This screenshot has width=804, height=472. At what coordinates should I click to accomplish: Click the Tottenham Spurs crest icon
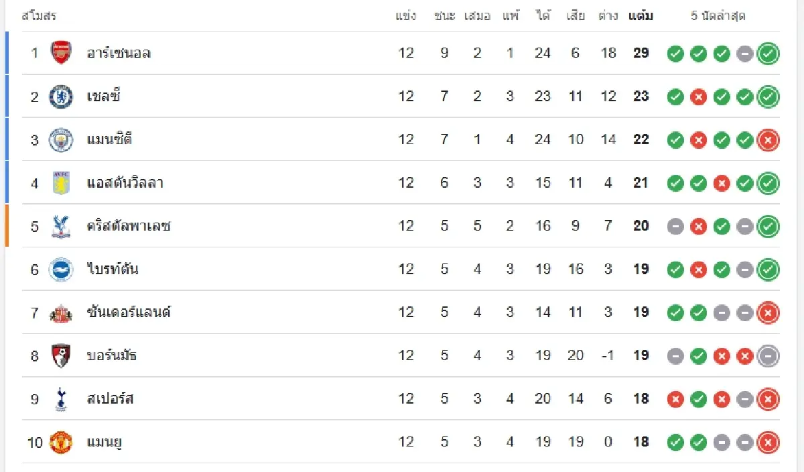tap(61, 399)
